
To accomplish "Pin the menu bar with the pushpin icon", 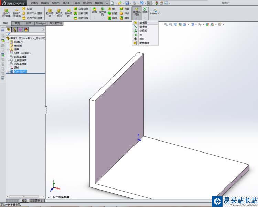I will tap(107, 3).
